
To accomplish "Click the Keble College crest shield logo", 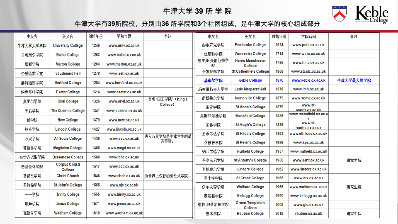I will click(340, 14).
